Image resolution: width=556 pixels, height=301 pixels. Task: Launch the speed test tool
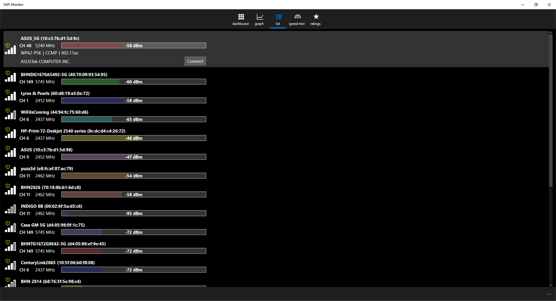[296, 19]
